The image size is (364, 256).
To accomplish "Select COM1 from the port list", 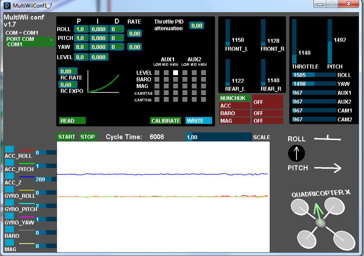I will click(30, 44).
